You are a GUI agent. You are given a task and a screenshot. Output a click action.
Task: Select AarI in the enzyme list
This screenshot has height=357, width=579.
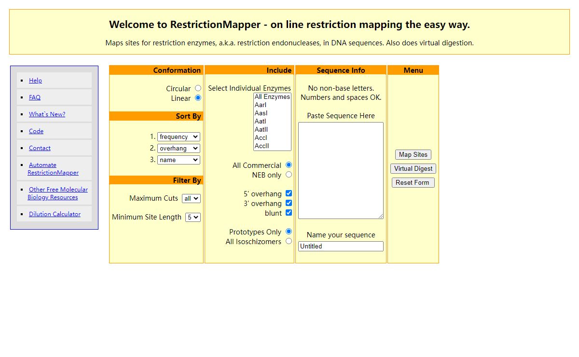272,105
